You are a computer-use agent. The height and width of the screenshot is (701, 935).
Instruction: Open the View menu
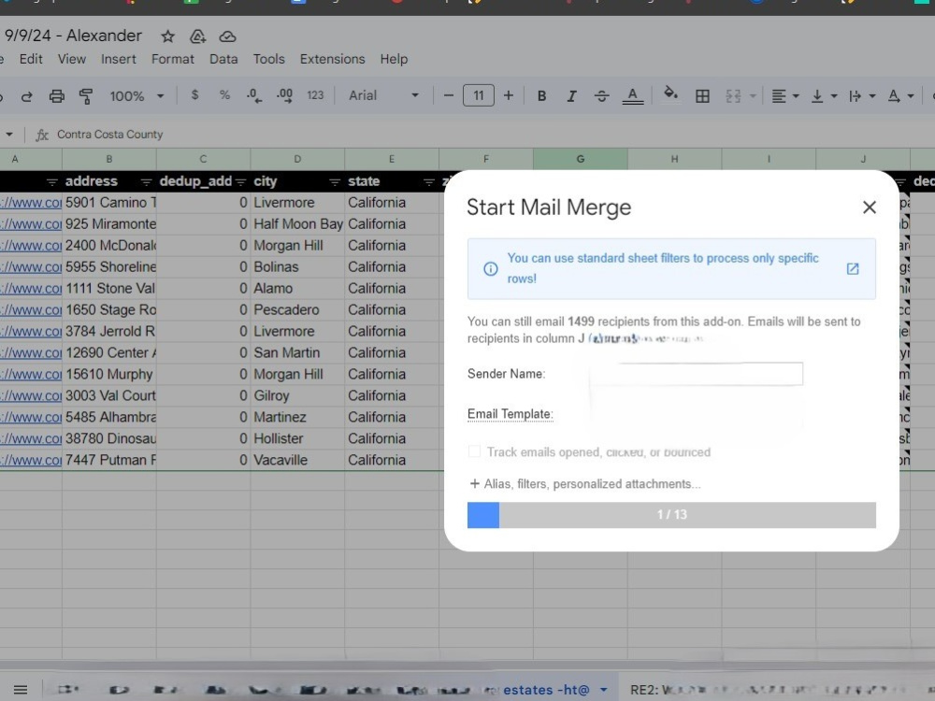[72, 59]
